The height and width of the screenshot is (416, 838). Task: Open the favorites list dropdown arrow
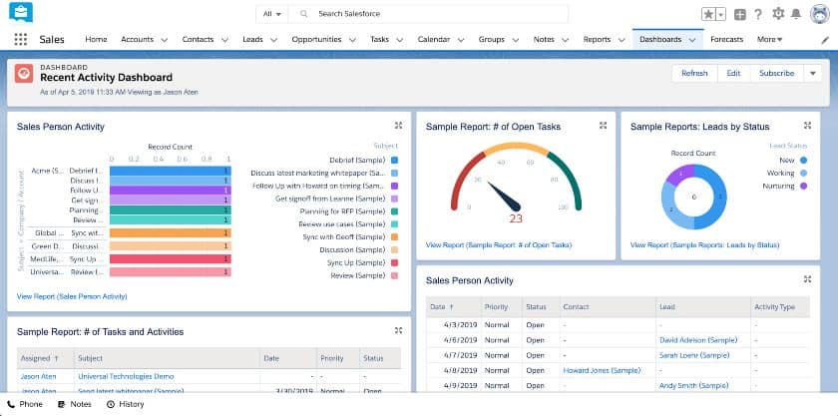click(x=721, y=14)
